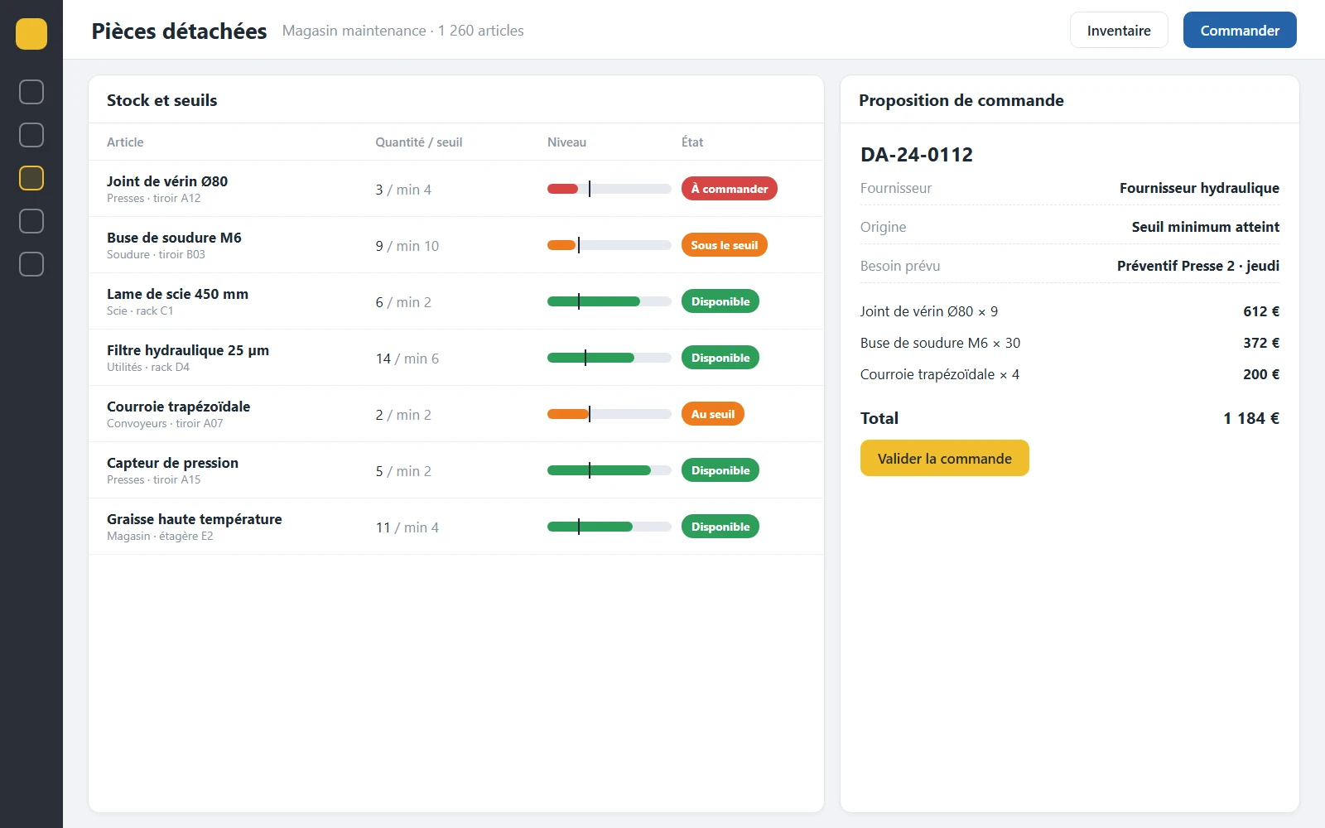Screen dimensions: 1325x828
Task: Click the Article column header
Action: click(x=125, y=142)
